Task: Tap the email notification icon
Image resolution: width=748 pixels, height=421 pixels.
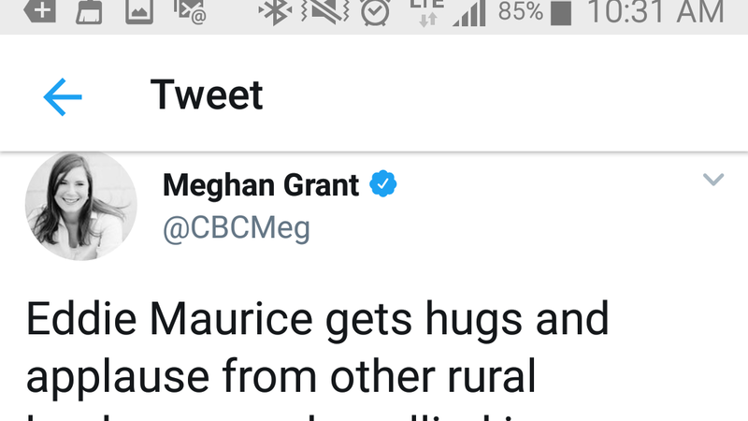Action: click(188, 12)
